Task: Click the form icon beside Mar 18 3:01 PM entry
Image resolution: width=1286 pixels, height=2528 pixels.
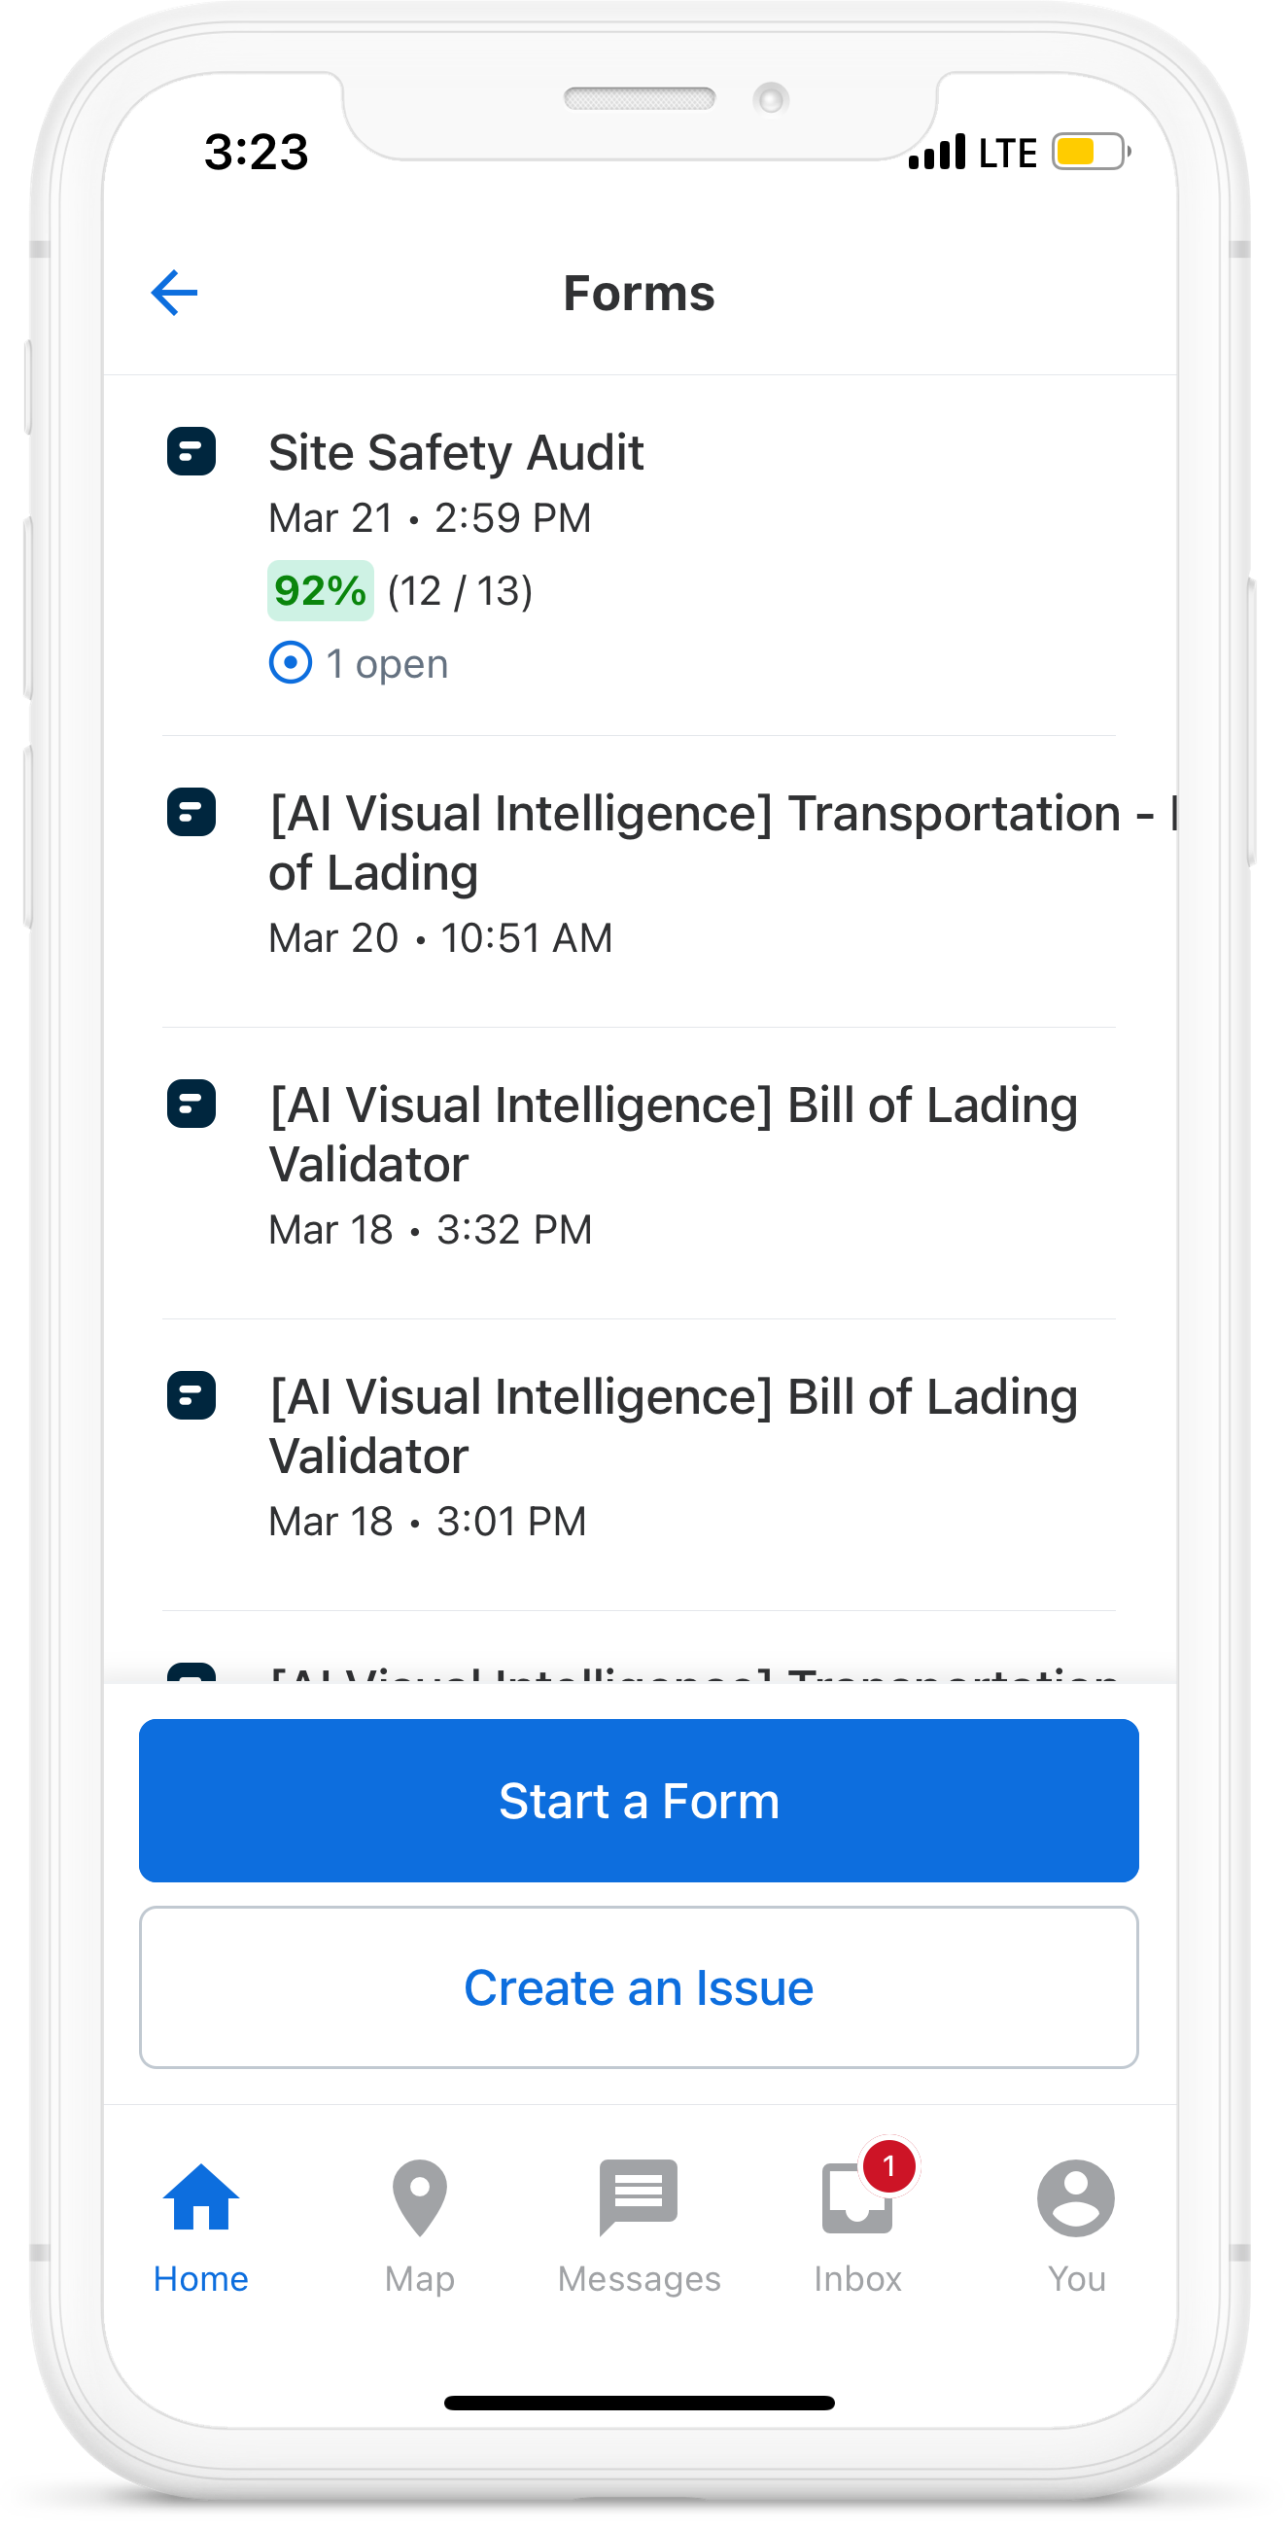Action: (x=191, y=1395)
